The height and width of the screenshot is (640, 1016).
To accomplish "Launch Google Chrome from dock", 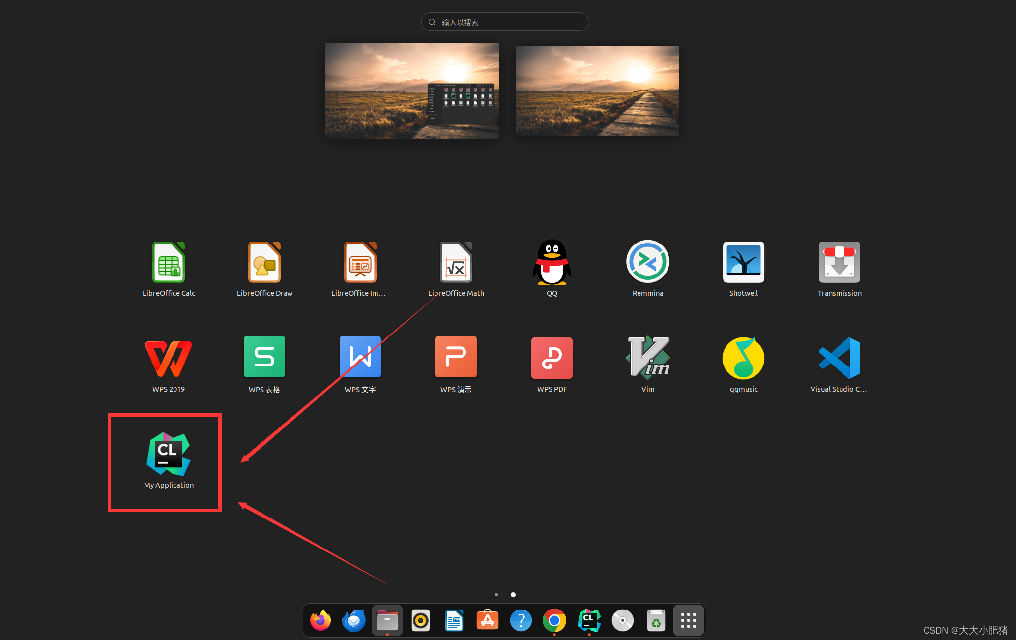I will click(x=554, y=620).
